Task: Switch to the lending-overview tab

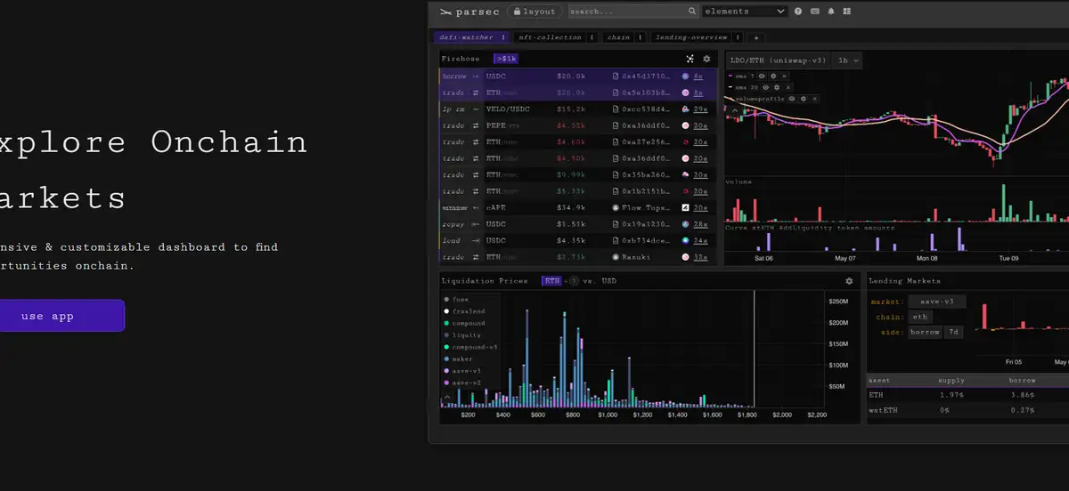Action: tap(691, 37)
